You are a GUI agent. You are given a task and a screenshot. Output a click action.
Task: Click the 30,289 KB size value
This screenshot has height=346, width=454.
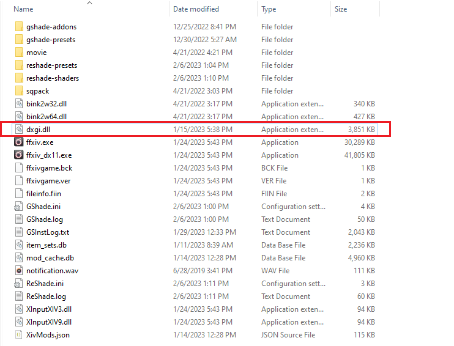(x=360, y=142)
